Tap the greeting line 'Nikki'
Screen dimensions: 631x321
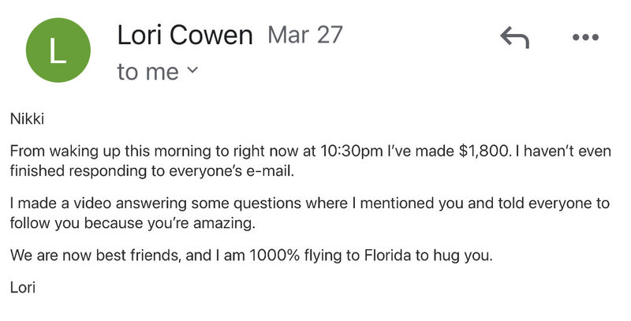pyautogui.click(x=27, y=119)
